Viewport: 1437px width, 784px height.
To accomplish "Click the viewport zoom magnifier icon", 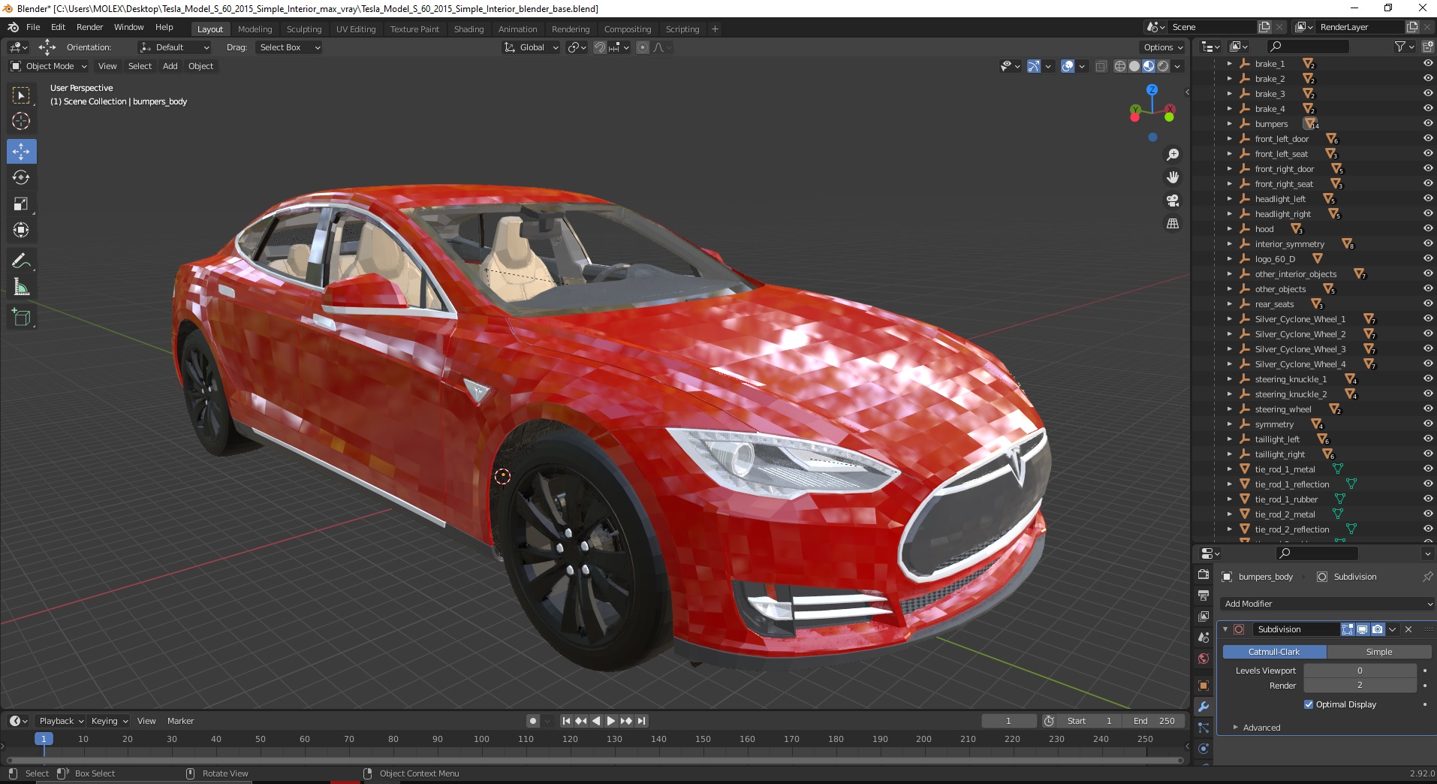I will (x=1173, y=155).
